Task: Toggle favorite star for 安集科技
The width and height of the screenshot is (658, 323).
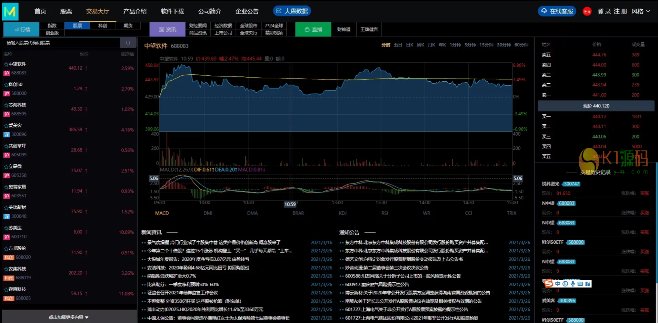Action: [x=6, y=269]
